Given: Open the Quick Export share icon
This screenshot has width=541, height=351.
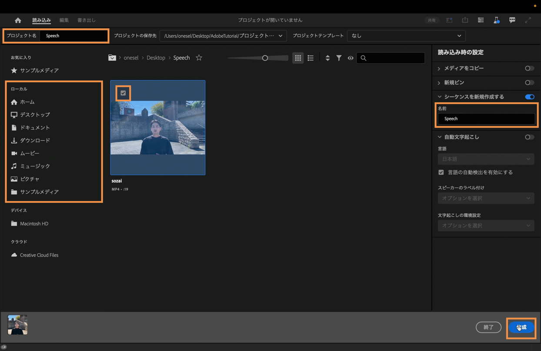Looking at the screenshot, I should (x=465, y=20).
